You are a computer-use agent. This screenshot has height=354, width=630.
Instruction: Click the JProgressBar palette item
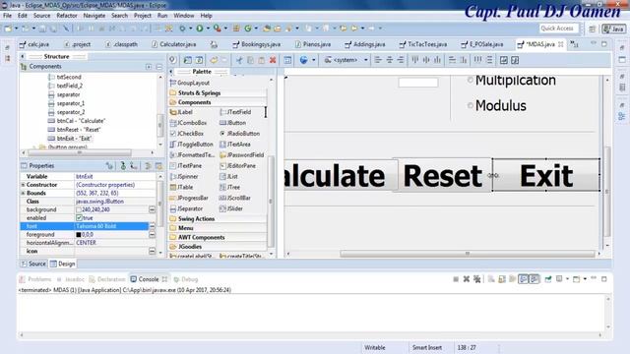click(189, 198)
